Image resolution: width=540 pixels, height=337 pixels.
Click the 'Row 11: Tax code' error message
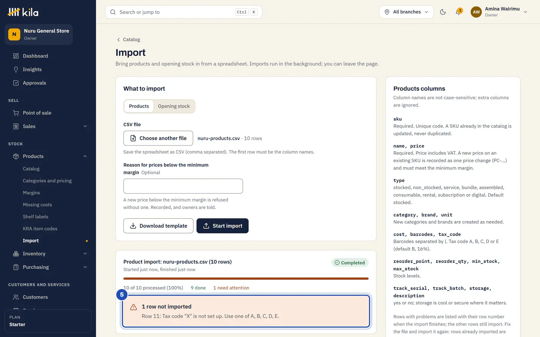(210, 316)
